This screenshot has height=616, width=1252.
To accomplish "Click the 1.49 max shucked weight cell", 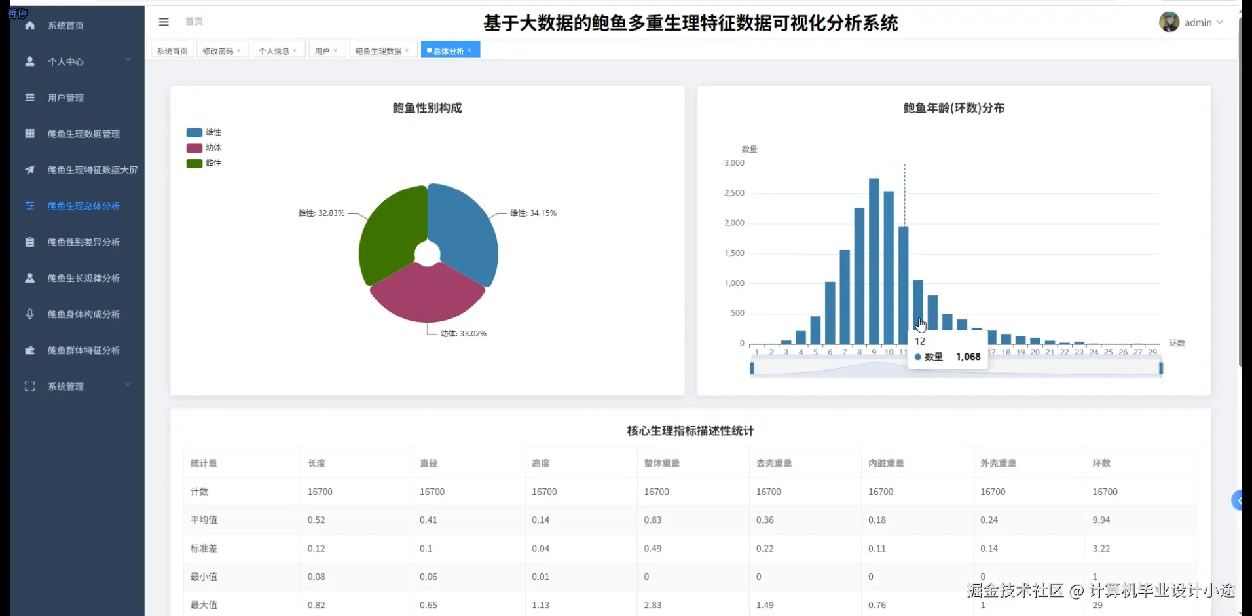I will coord(765,605).
